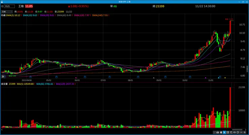Image resolution: width=249 pixels, height=135 pixels.
Task: Click the SMA(60) 8.49 label
Action: [x=64, y=15]
